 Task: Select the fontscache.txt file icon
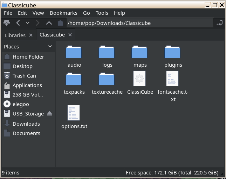point(172,78)
